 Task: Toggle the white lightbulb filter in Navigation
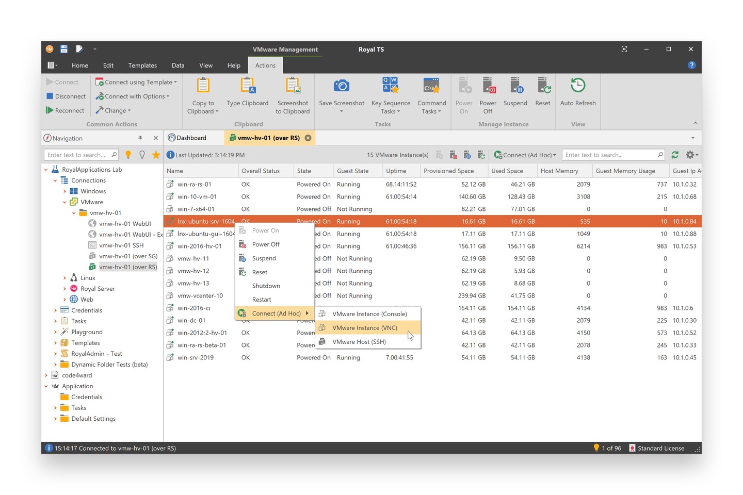pos(142,154)
